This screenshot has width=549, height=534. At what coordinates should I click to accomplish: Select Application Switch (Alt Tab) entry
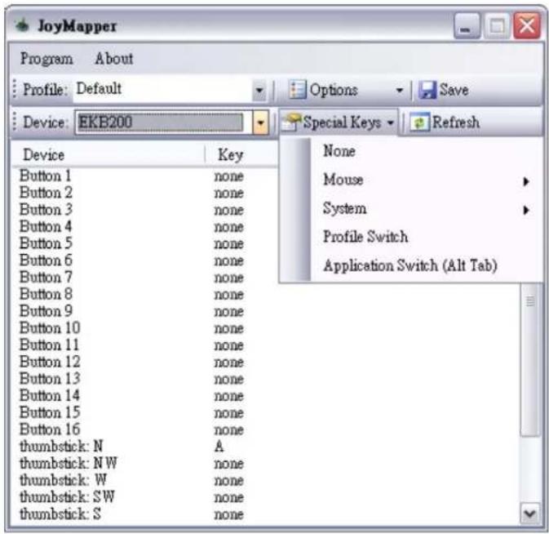411,265
